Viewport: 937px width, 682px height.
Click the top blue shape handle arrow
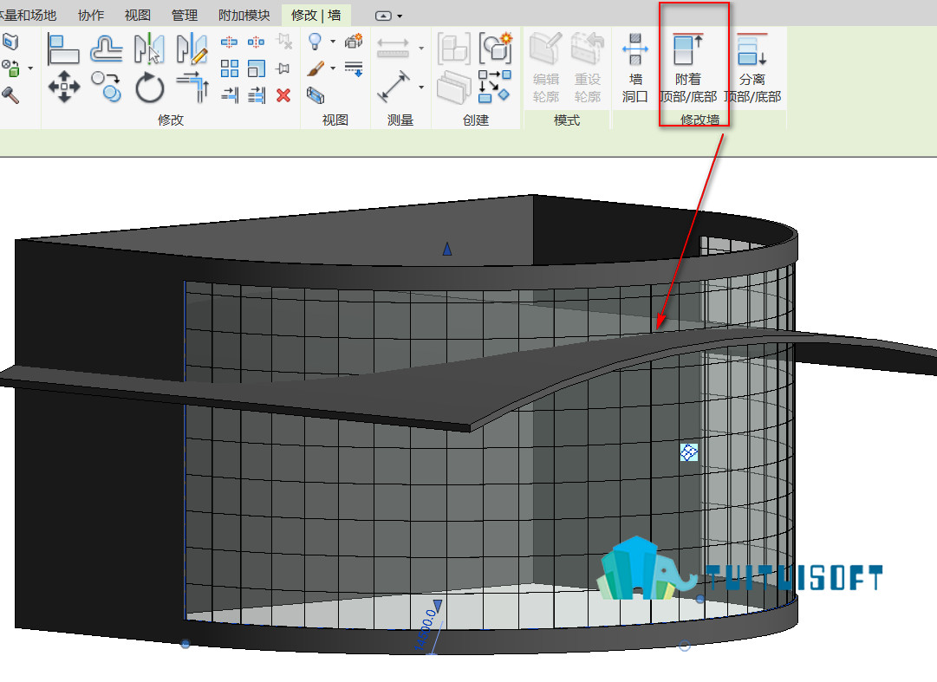click(x=447, y=249)
